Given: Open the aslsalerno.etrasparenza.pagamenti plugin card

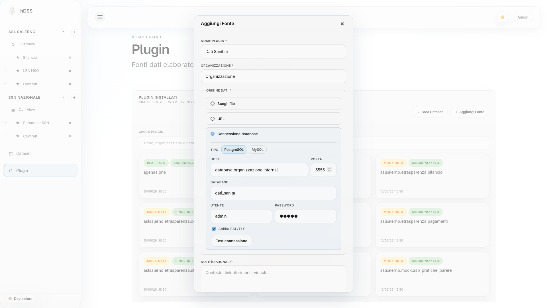Looking at the screenshot, I should click(x=432, y=225).
